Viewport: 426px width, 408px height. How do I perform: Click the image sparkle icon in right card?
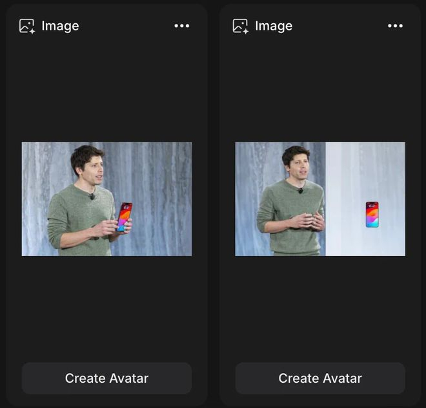tap(241, 26)
